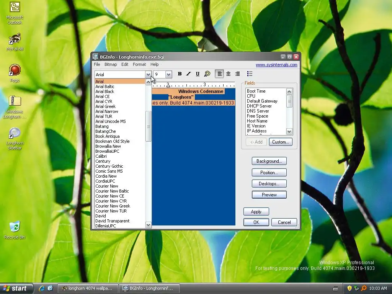Screen dimensions: 392x294
Task: Click the Desktops... button
Action: (269, 183)
